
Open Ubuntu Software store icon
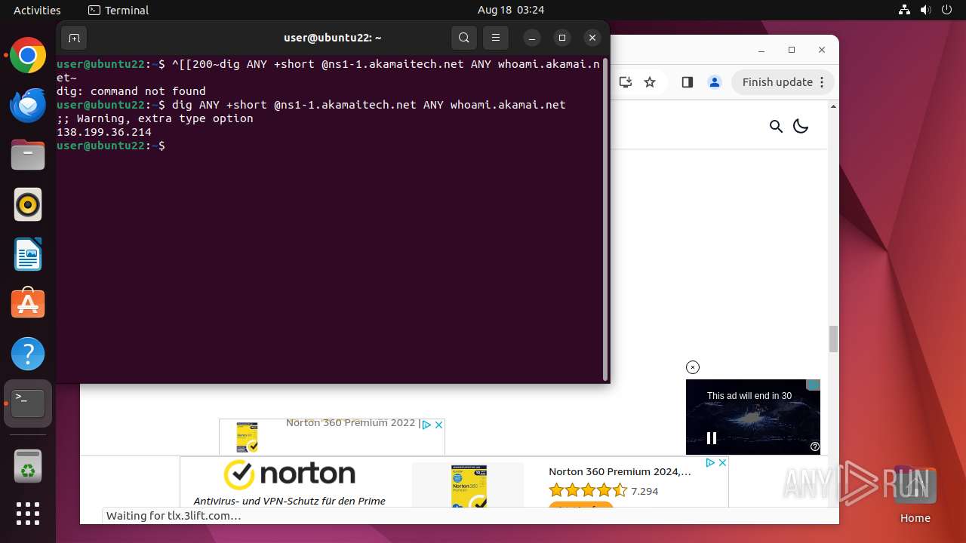click(28, 304)
